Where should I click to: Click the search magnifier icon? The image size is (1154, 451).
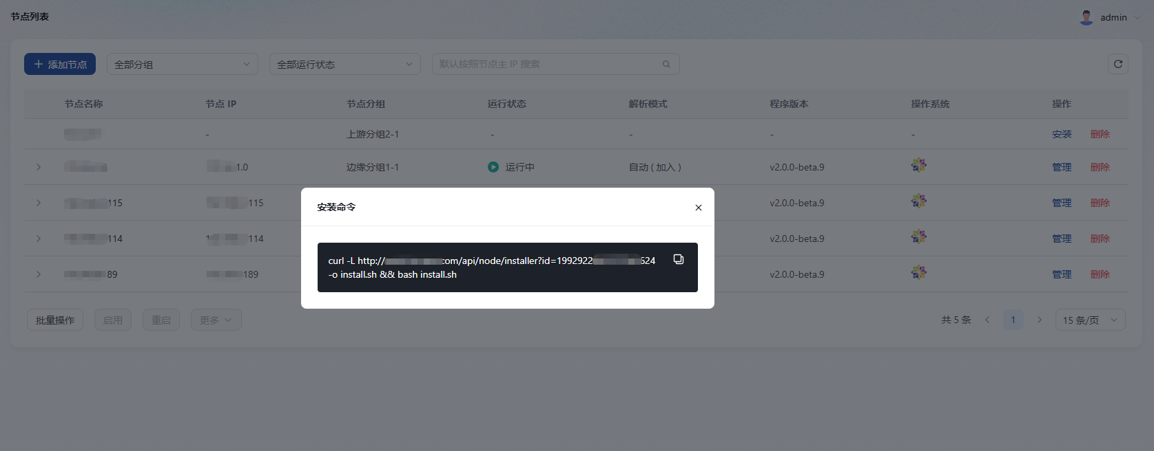point(666,64)
